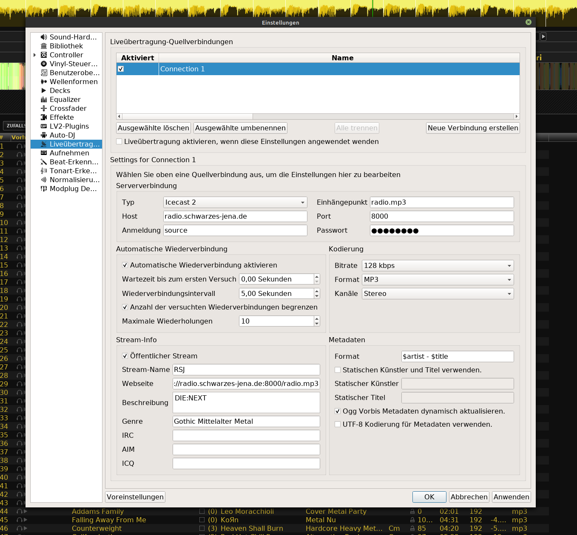577x535 pixels.
Task: Click Ausgewählte löschen button
Action: [x=153, y=128]
